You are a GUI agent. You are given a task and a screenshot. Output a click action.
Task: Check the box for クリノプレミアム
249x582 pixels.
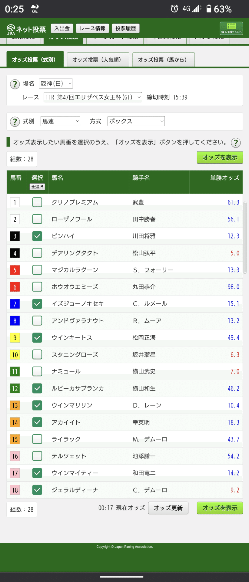(x=37, y=202)
